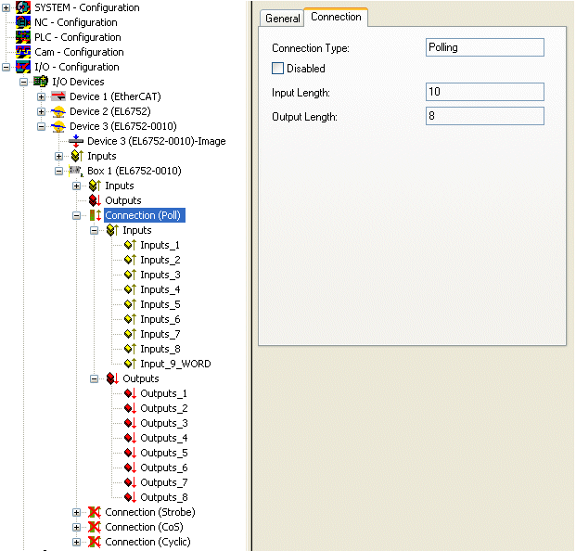576x551 pixels.
Task: Expand Device 2 (EL6752) node
Action: 41,111
